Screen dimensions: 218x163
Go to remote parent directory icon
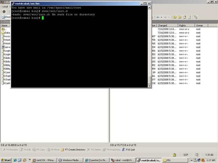(x=174, y=17)
